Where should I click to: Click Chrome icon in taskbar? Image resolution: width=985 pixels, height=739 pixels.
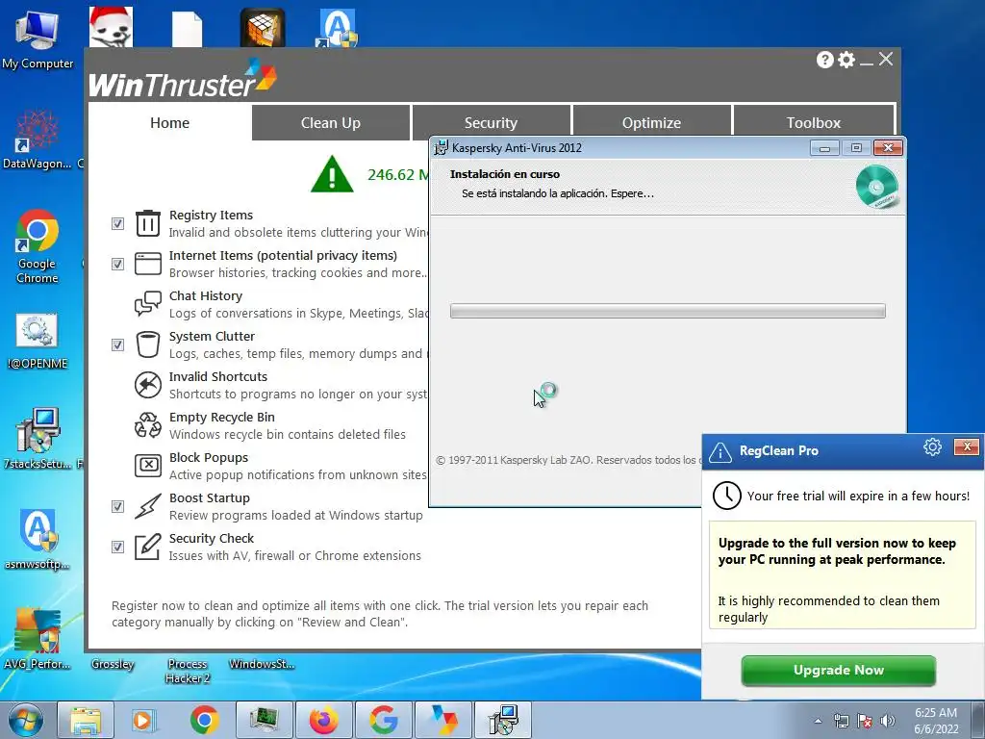coord(205,720)
